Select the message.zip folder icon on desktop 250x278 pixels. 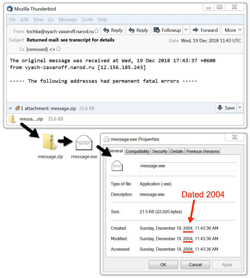point(49,142)
